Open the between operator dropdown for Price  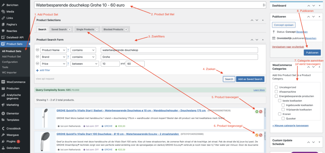(x=84, y=64)
